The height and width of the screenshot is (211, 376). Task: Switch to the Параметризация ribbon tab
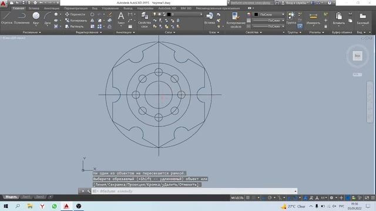[x=76, y=8]
